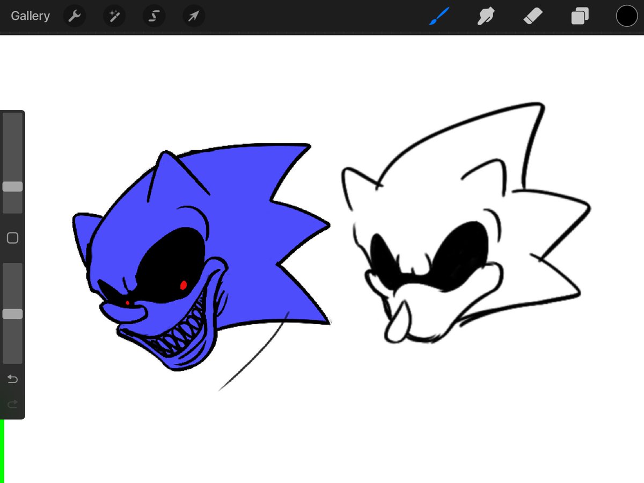The width and height of the screenshot is (644, 483).
Task: Activate the Transform arrow tool
Action: 194,17
